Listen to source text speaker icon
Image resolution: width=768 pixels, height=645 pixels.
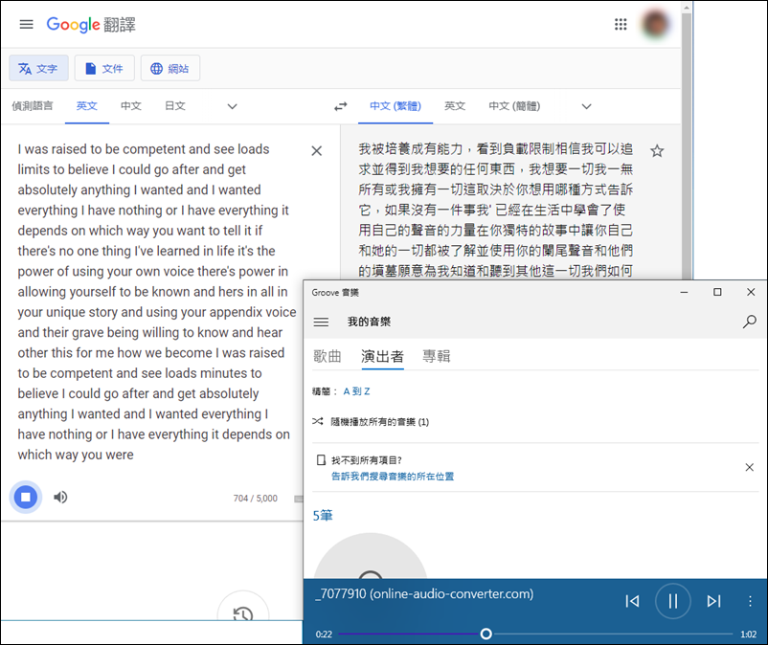tap(60, 498)
